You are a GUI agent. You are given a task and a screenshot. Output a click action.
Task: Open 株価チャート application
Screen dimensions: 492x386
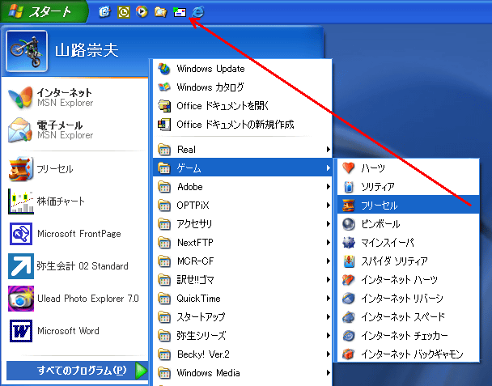74,201
